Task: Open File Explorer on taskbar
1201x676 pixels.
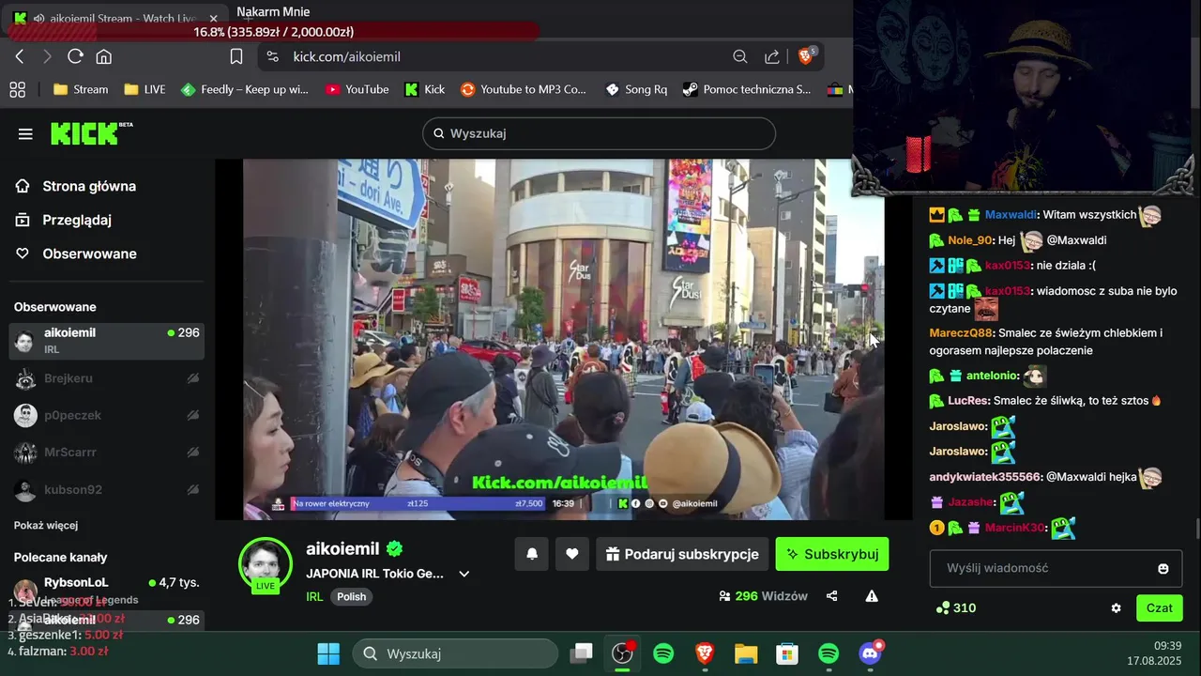Action: point(746,653)
